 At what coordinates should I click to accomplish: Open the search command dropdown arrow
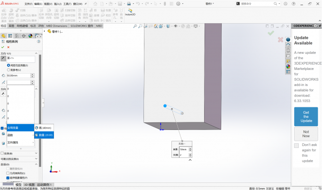[x=279, y=4]
